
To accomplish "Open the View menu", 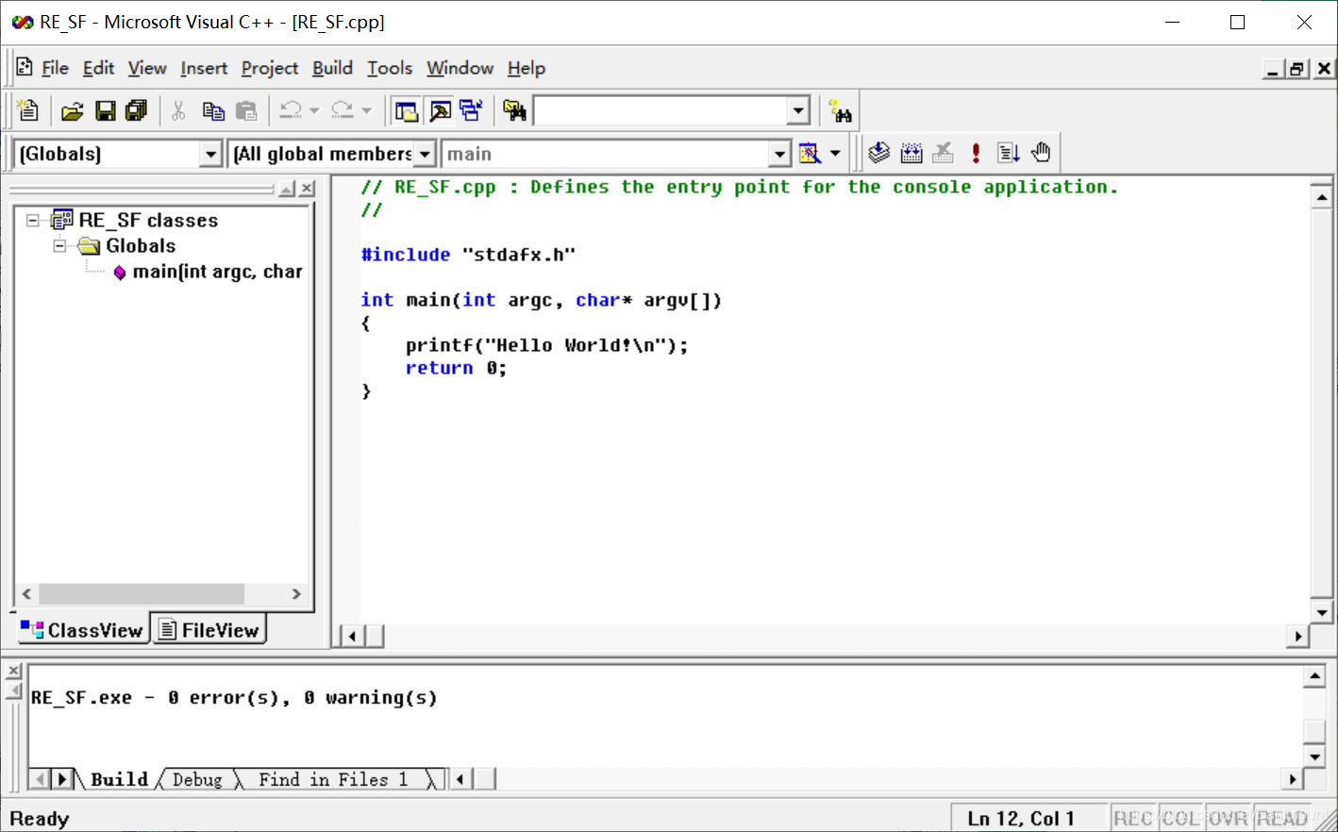I will (147, 68).
